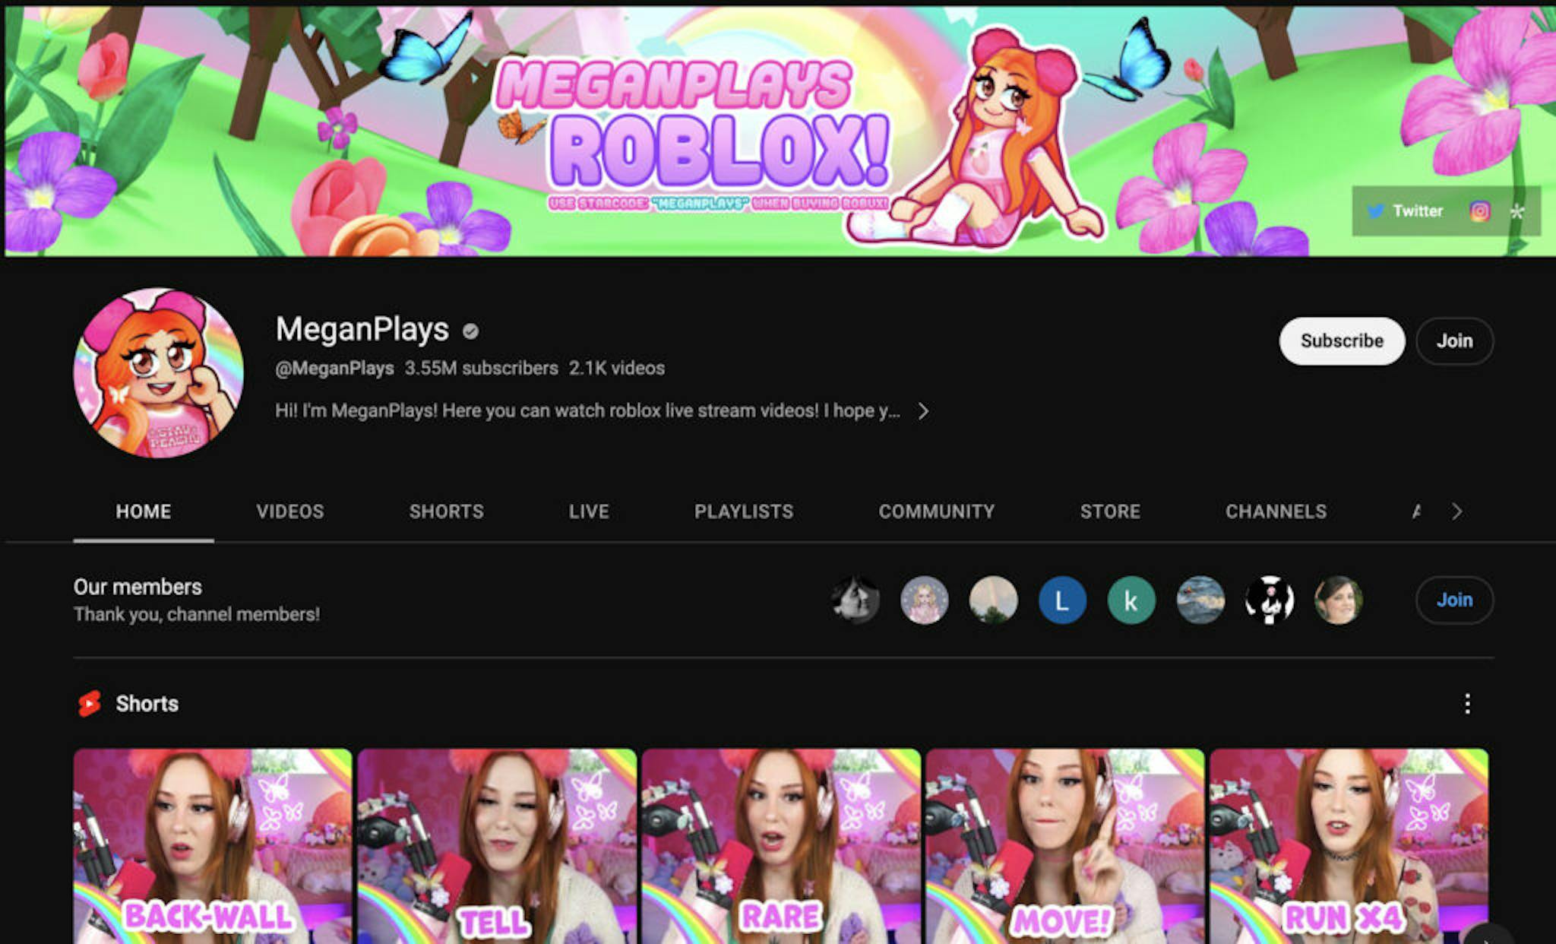This screenshot has height=944, width=1556.
Task: Click the doll-picture member avatar
Action: [x=925, y=600]
